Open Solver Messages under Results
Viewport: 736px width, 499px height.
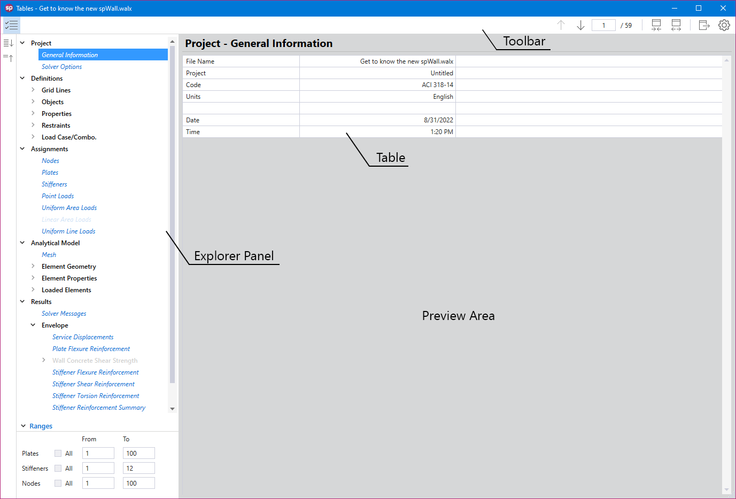click(x=64, y=314)
